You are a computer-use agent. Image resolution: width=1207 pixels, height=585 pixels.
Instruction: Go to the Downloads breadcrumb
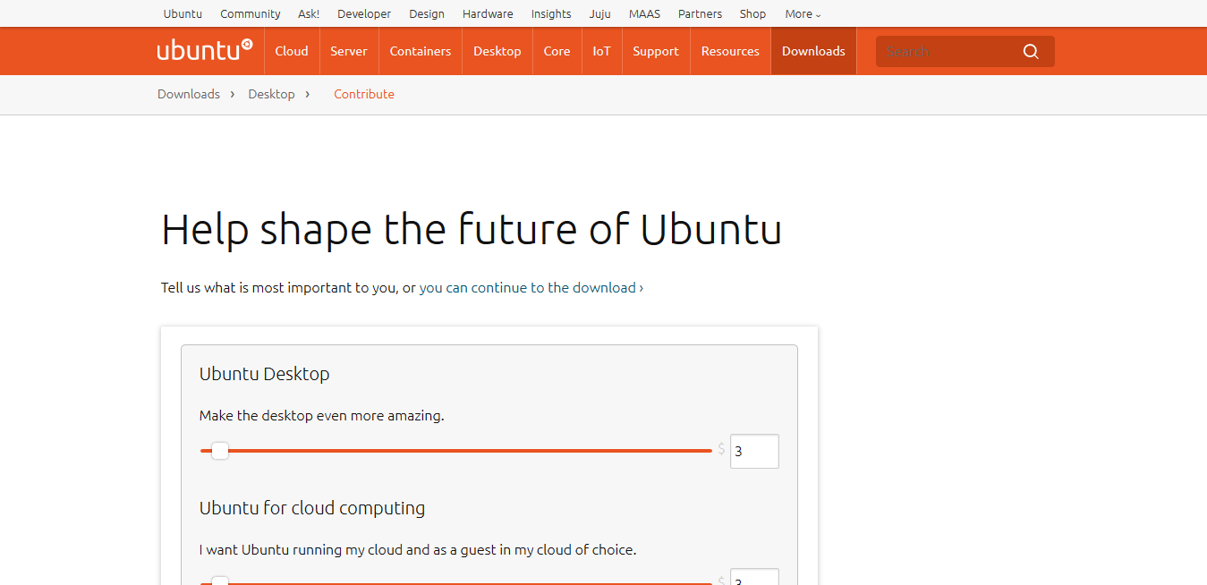[x=189, y=94]
